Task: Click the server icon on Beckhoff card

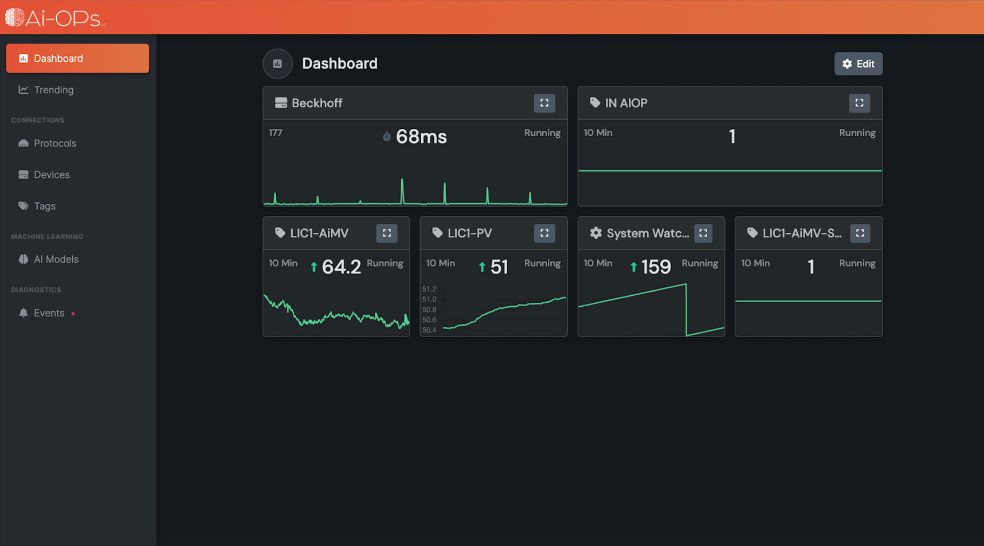Action: pyautogui.click(x=280, y=103)
